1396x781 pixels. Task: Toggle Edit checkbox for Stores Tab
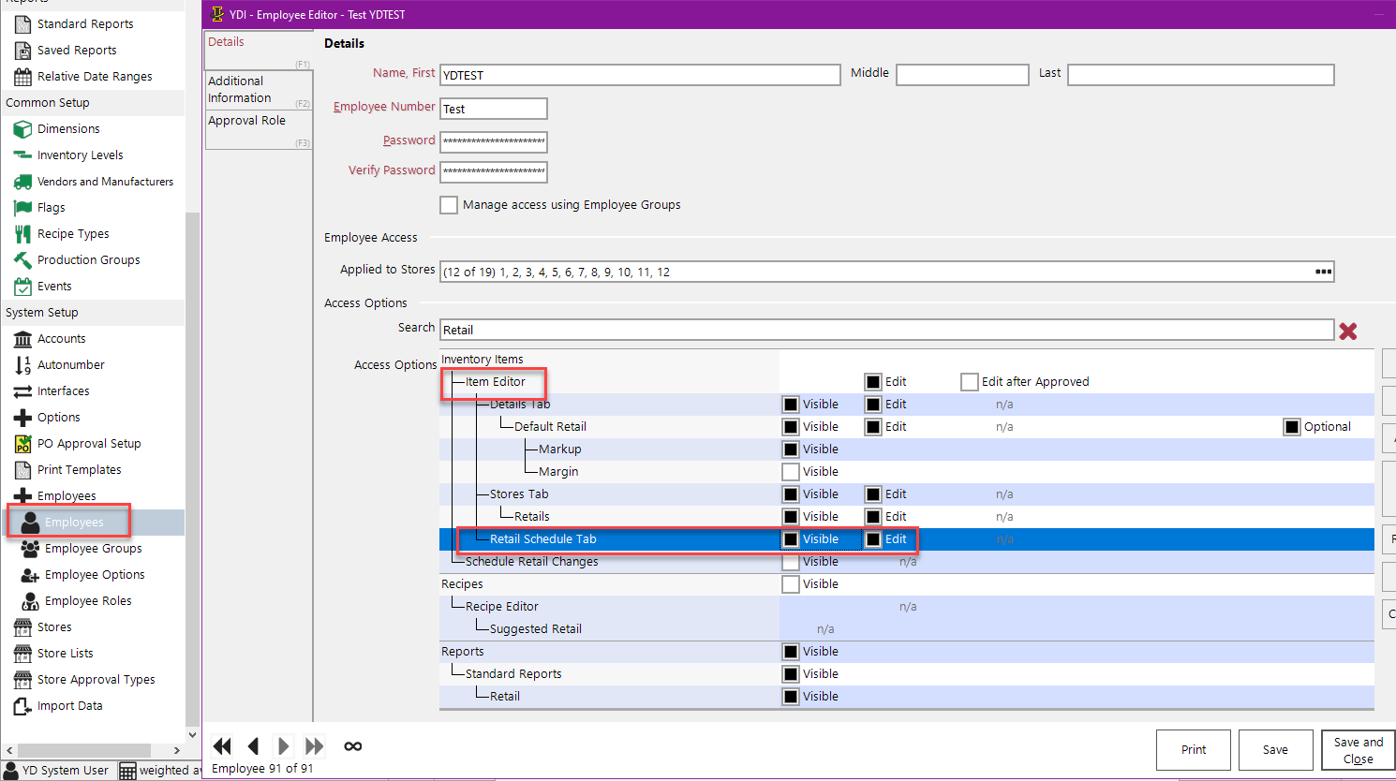(873, 494)
